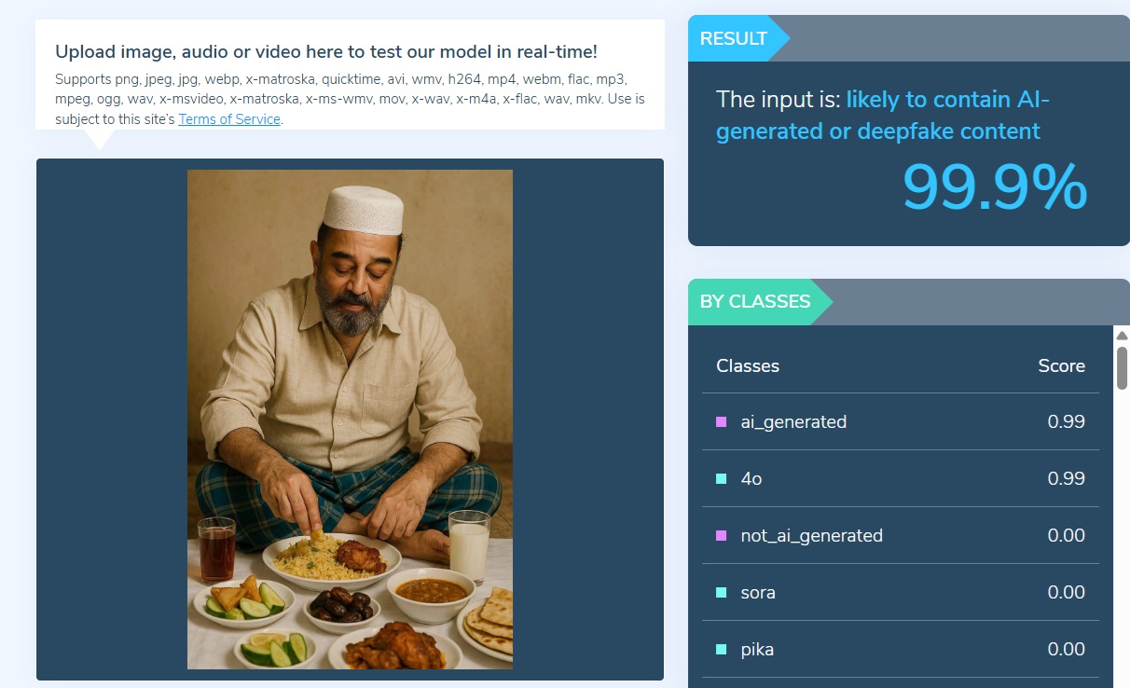1130x688 pixels.
Task: Click the ai_generated class row
Action: click(901, 422)
